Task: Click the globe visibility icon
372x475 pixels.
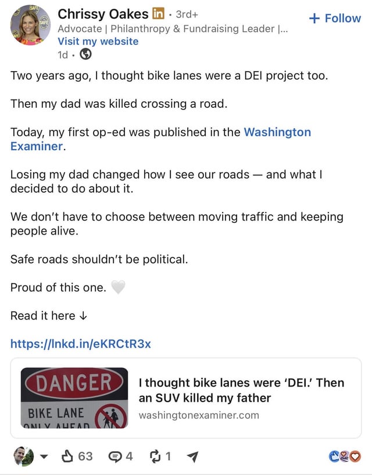Action: click(x=85, y=55)
